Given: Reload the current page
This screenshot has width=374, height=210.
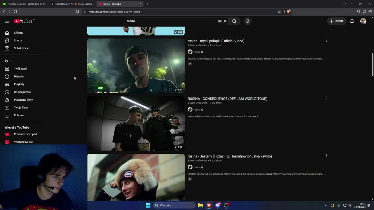Looking at the screenshot, I should point(15,12).
